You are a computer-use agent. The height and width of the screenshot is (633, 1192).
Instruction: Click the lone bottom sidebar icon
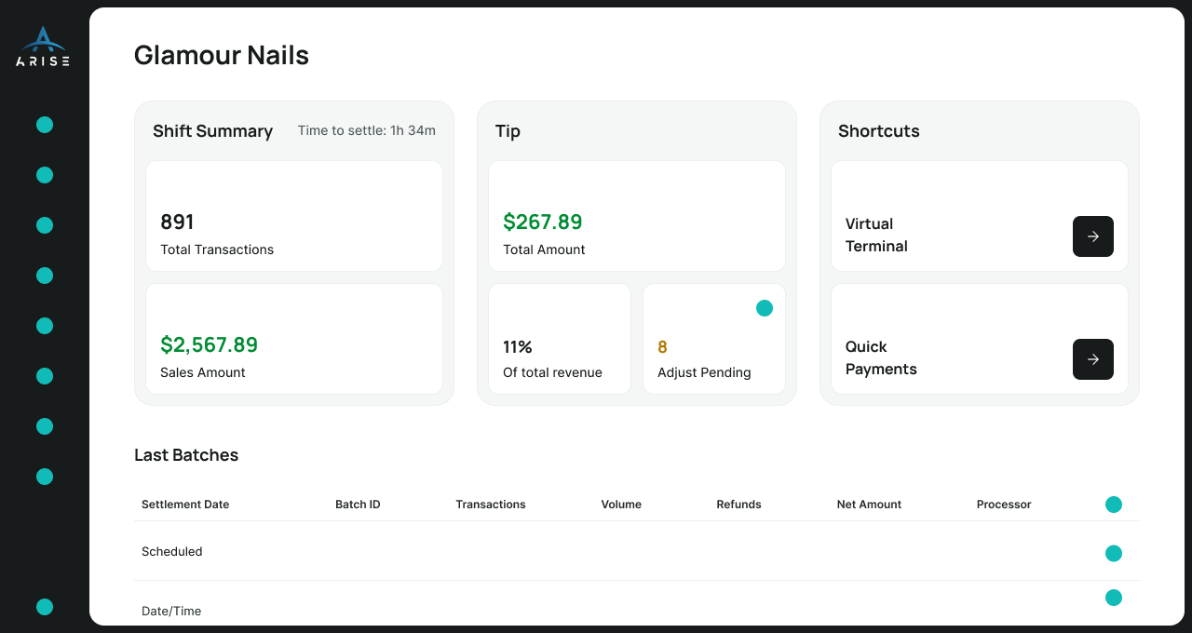click(x=45, y=607)
